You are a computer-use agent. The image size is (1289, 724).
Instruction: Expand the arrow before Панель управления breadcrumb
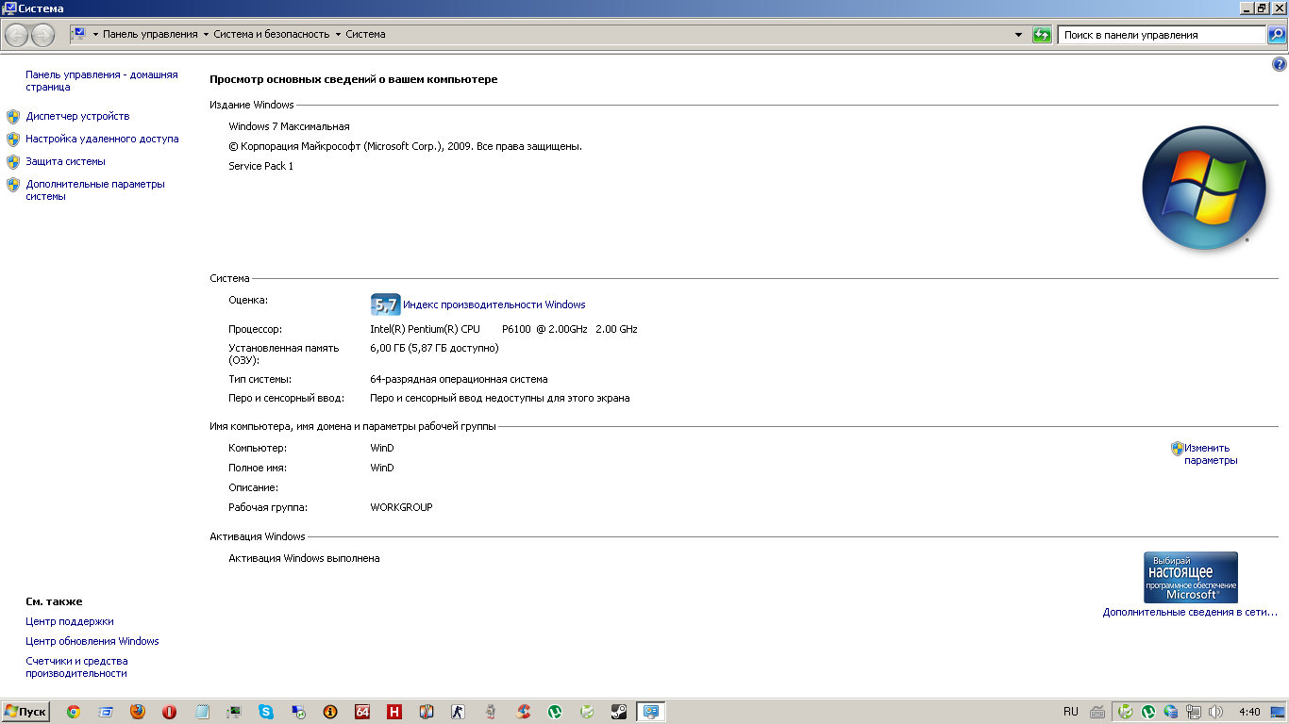tap(94, 35)
